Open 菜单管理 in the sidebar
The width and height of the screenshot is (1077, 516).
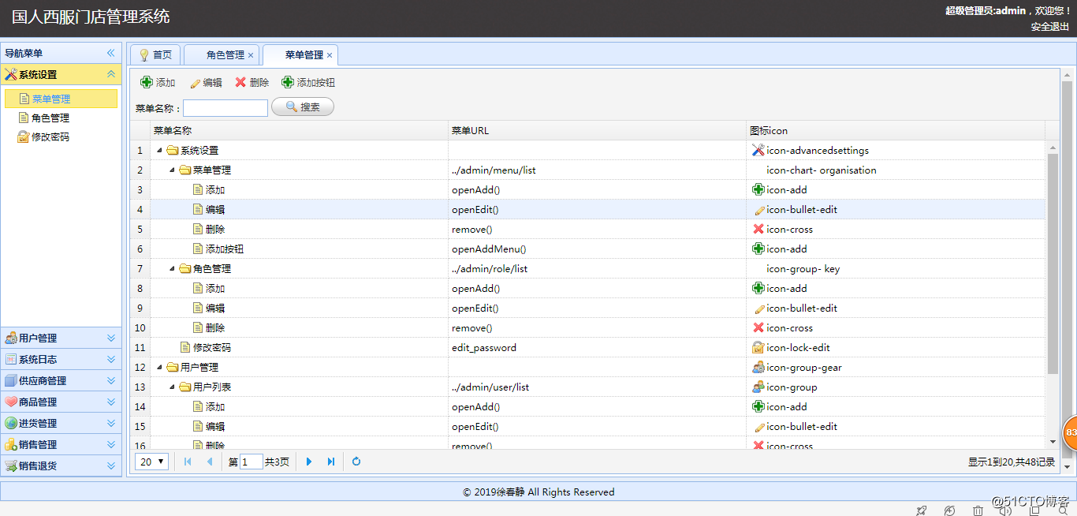pos(61,99)
